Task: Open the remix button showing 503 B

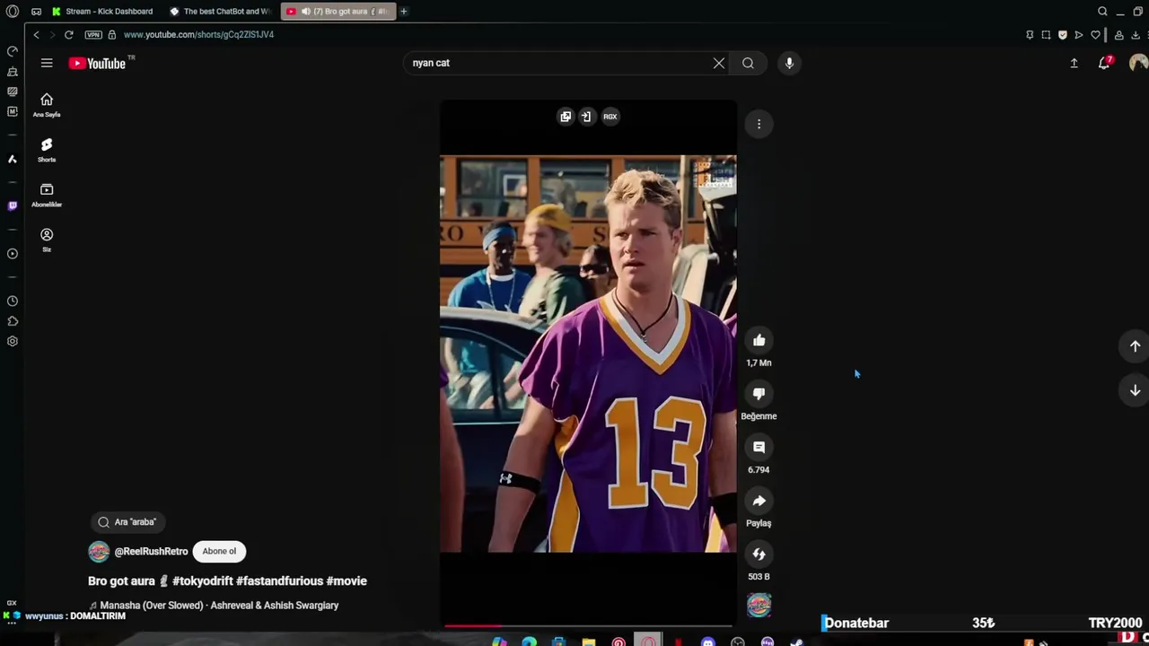Action: coord(759,554)
